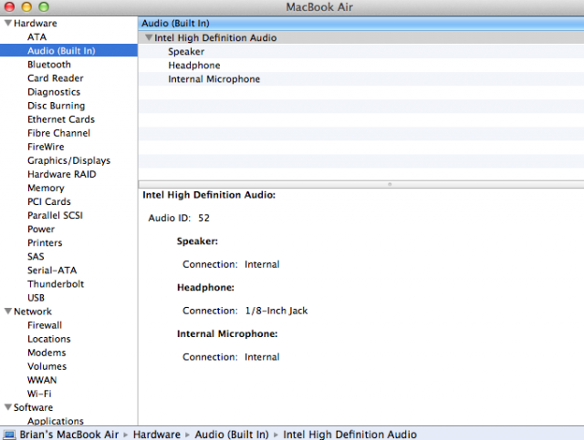The width and height of the screenshot is (584, 440).
Task: Select Serial-ATA in sidebar
Action: pyautogui.click(x=52, y=271)
